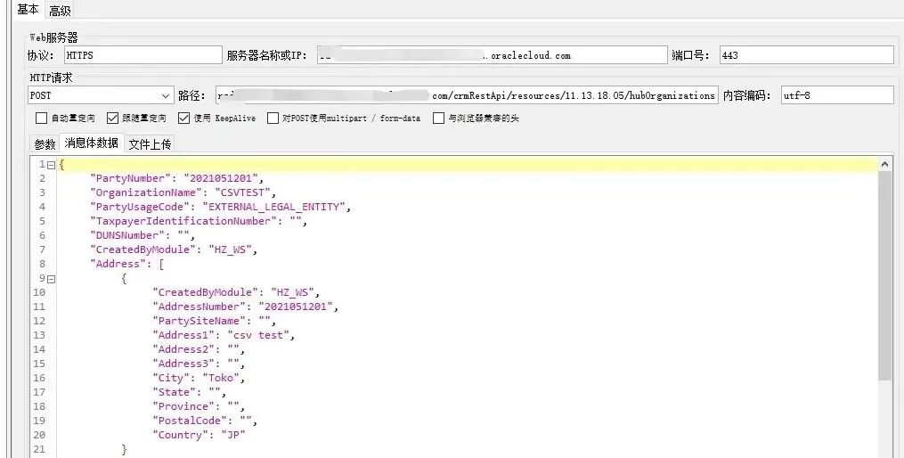This screenshot has height=458, width=904.
Task: Toggle the 使用 KeepAlive checkbox
Action: click(183, 119)
